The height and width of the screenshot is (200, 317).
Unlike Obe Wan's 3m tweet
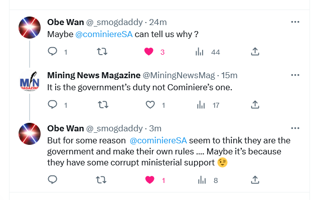150,180
